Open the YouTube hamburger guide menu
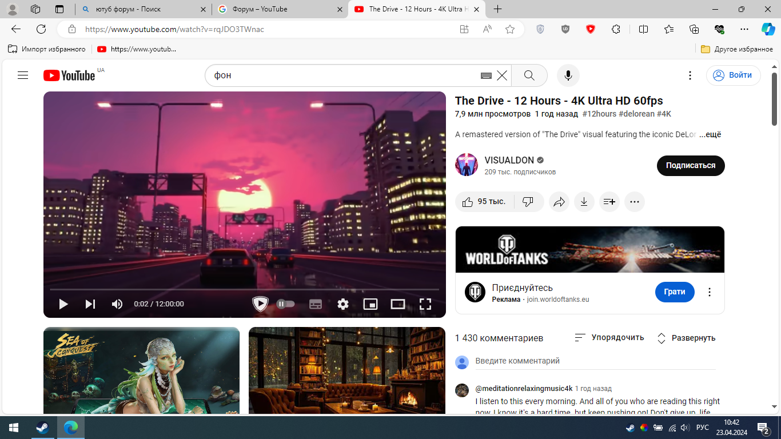 coord(23,75)
